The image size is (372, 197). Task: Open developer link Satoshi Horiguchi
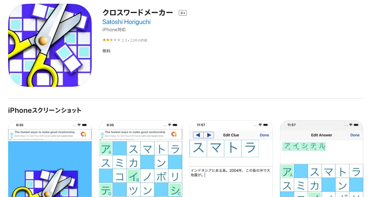tap(127, 22)
